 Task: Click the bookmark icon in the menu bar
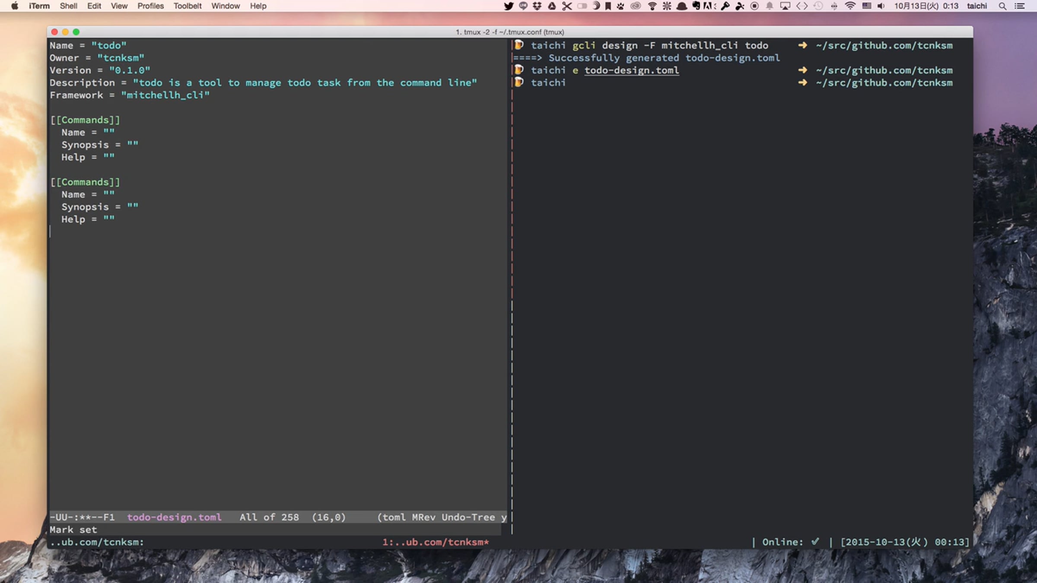pos(608,6)
